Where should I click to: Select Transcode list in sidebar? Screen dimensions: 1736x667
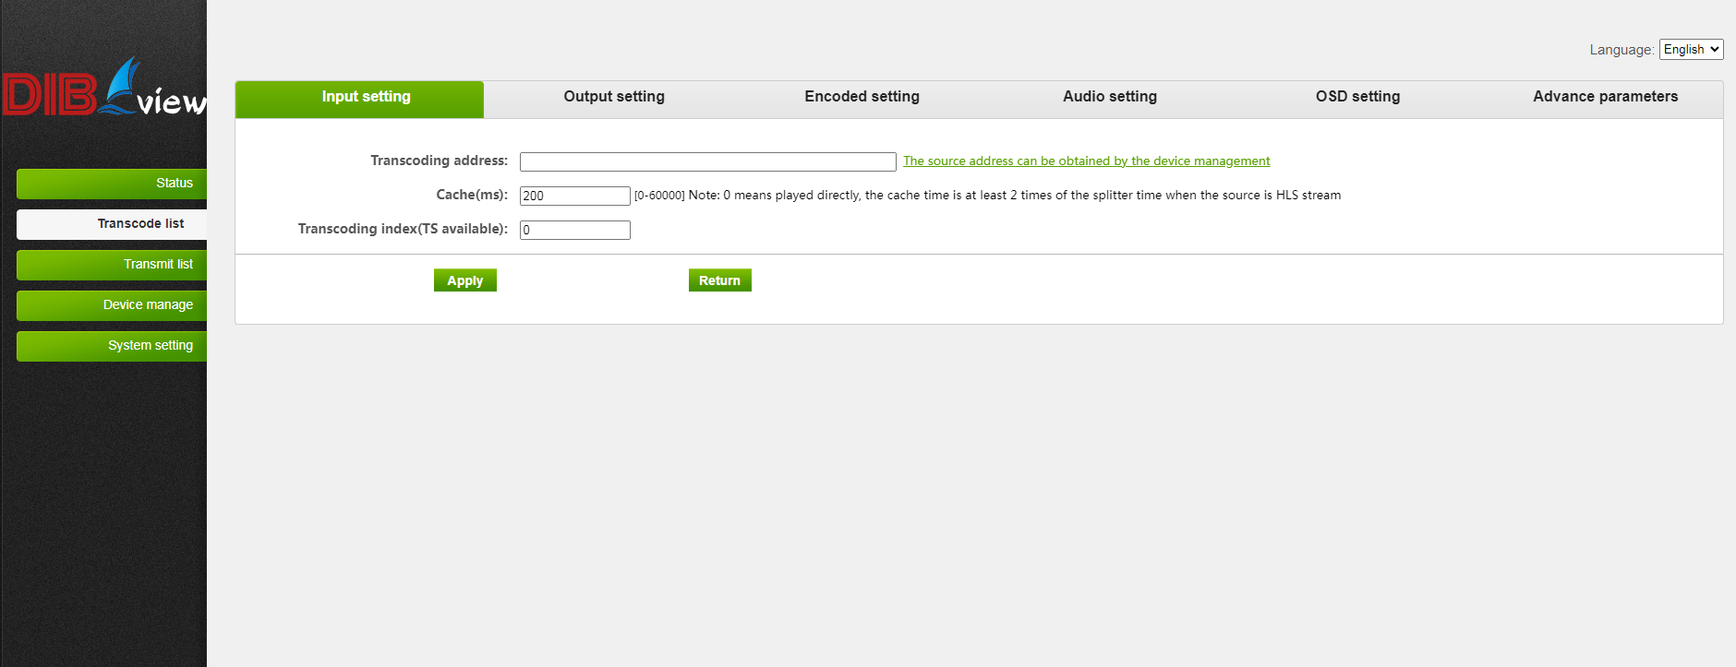112,224
